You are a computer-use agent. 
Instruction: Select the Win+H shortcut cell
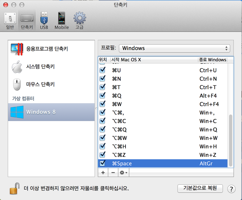click(208, 147)
